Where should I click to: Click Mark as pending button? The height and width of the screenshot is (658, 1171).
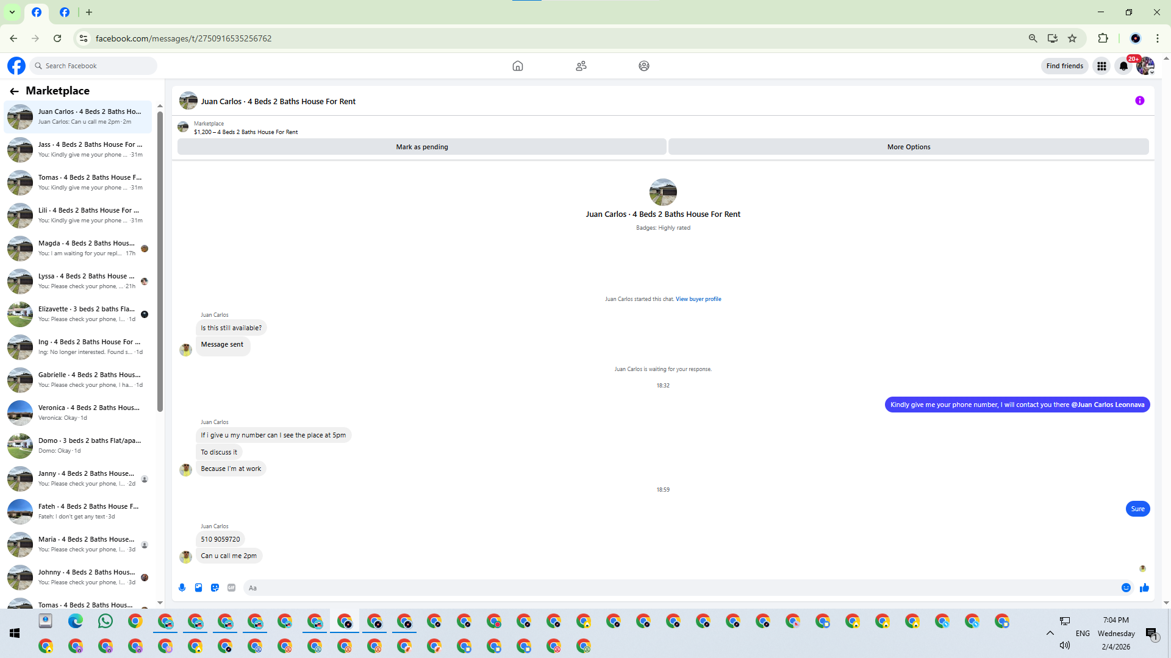coord(421,147)
